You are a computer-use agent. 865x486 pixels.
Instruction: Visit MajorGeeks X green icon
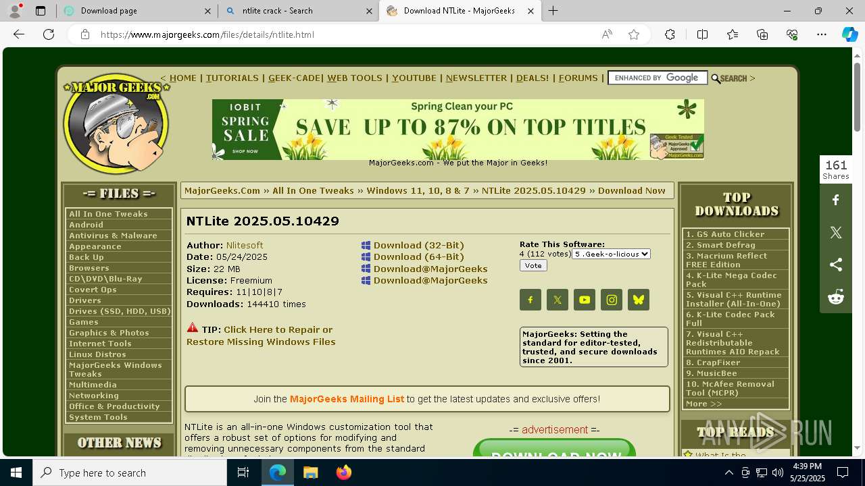558,300
